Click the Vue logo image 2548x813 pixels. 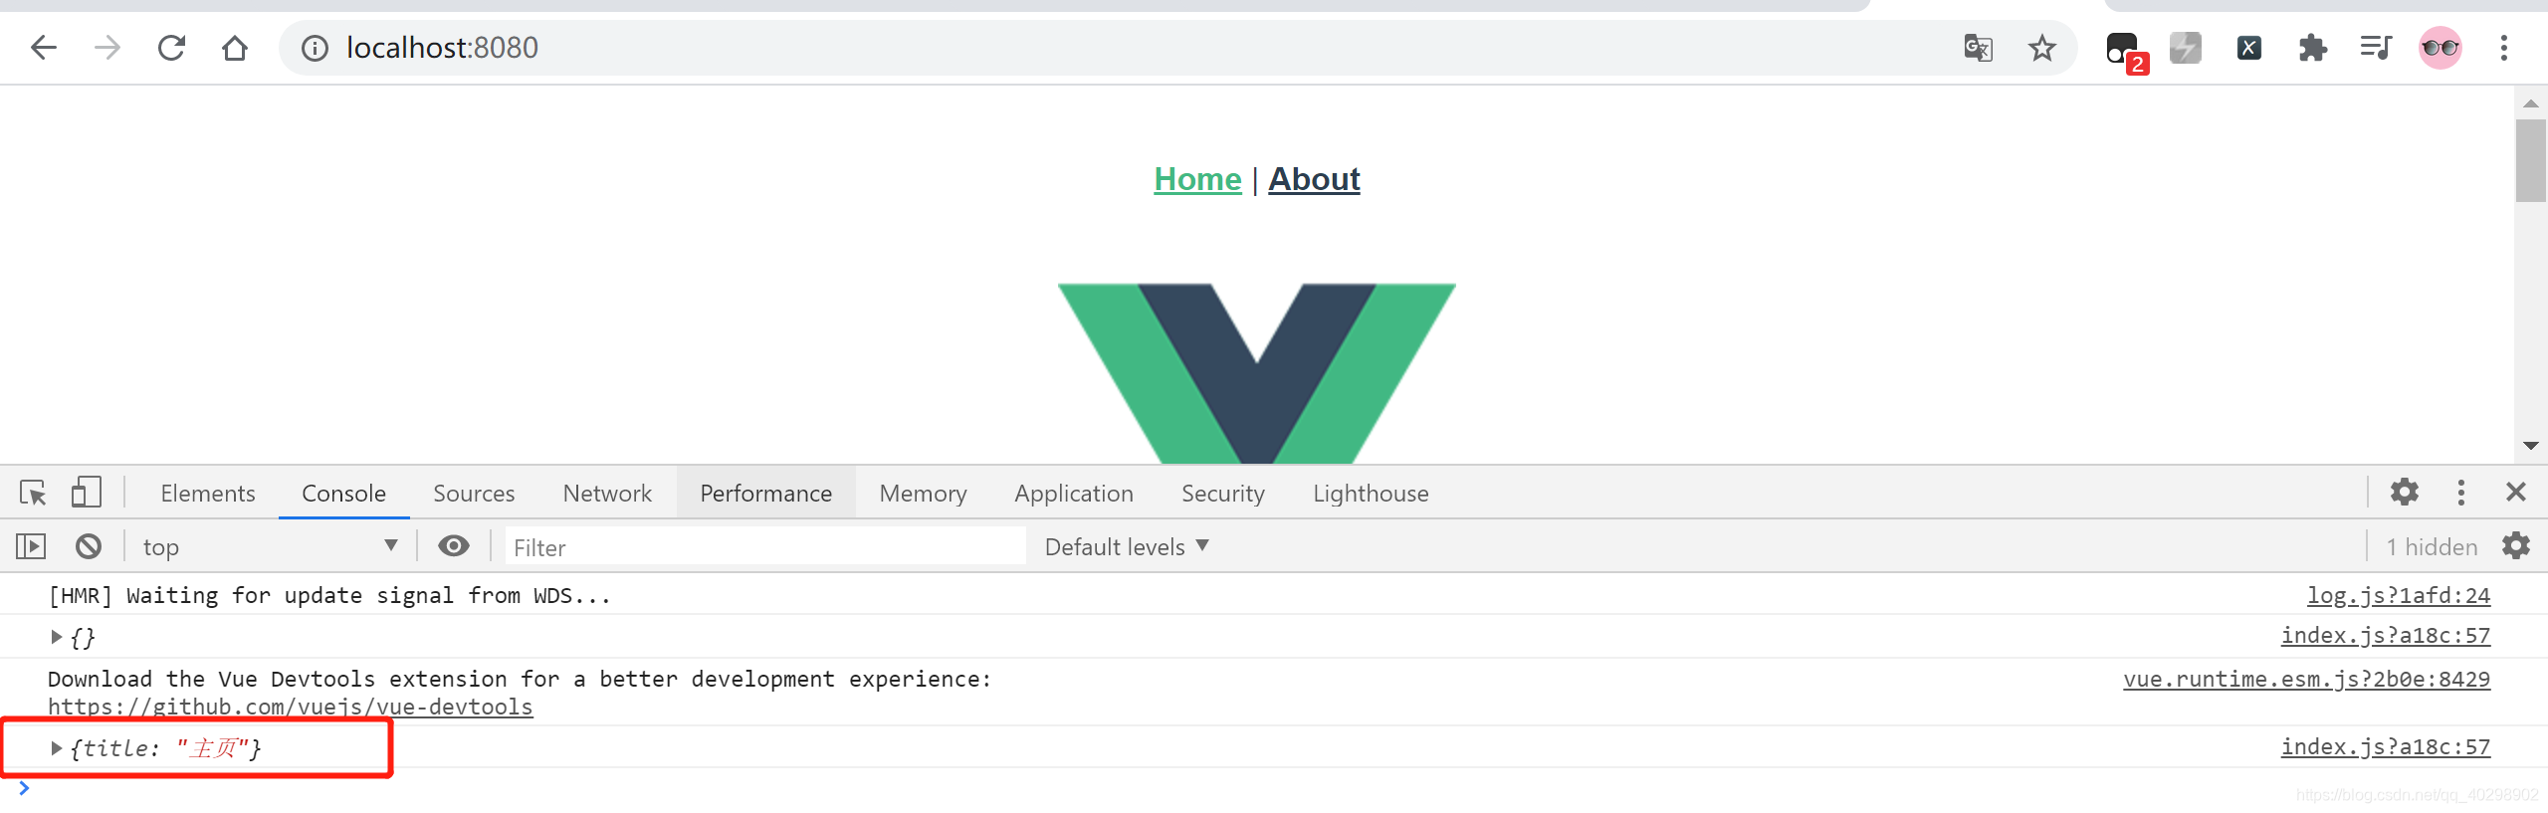(1257, 373)
